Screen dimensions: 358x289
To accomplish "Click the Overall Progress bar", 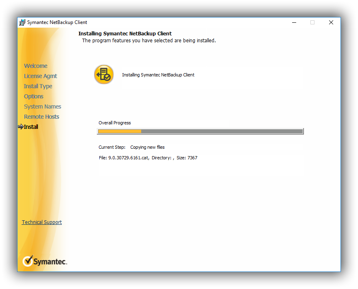I will [x=200, y=131].
